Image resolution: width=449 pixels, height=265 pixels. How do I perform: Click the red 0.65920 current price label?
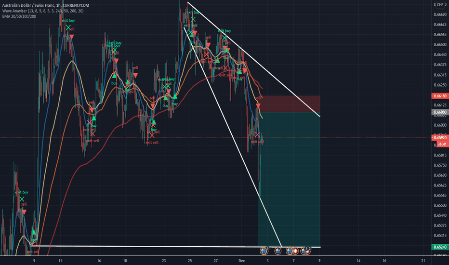coord(440,138)
